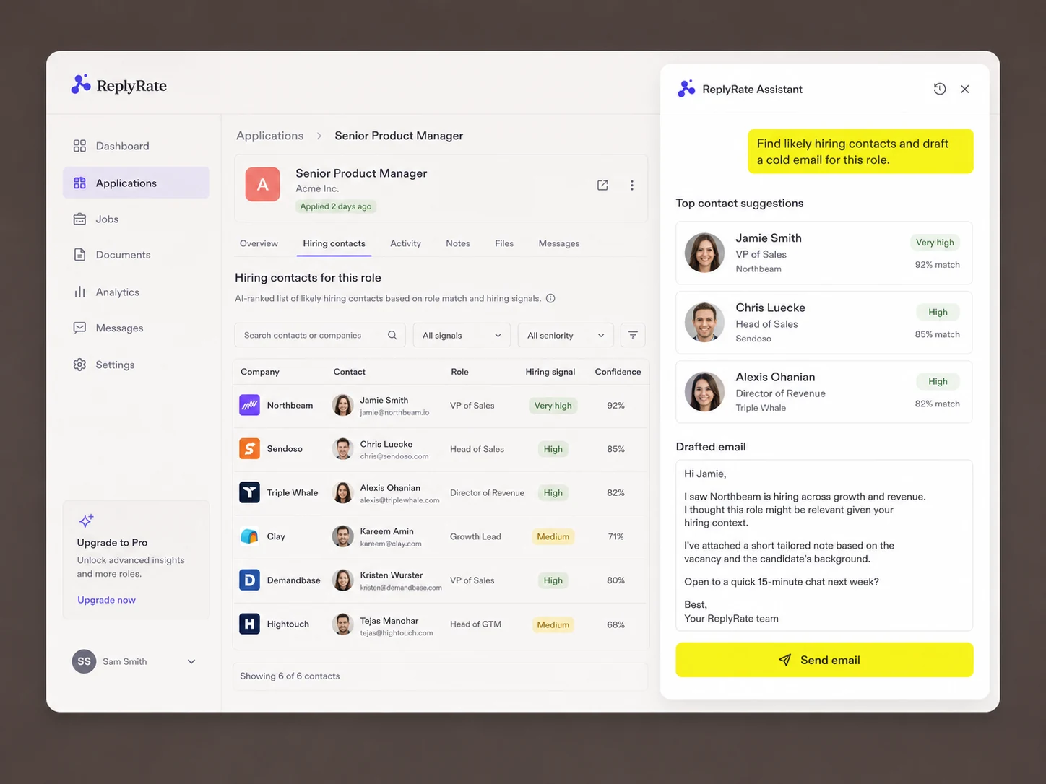
Task: Click the Showing 6 of 6 contacts text
Action: 290,676
